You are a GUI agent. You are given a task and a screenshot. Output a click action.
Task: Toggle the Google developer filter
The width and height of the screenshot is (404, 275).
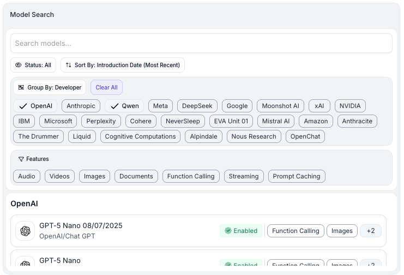237,106
